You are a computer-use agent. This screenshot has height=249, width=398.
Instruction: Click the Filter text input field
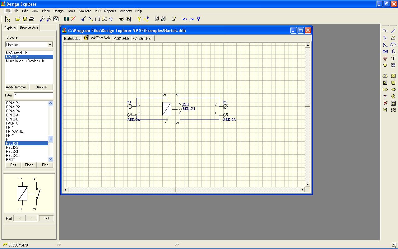coord(33,95)
